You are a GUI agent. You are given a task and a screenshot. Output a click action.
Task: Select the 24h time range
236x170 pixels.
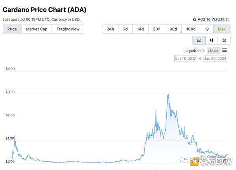(x=111, y=29)
